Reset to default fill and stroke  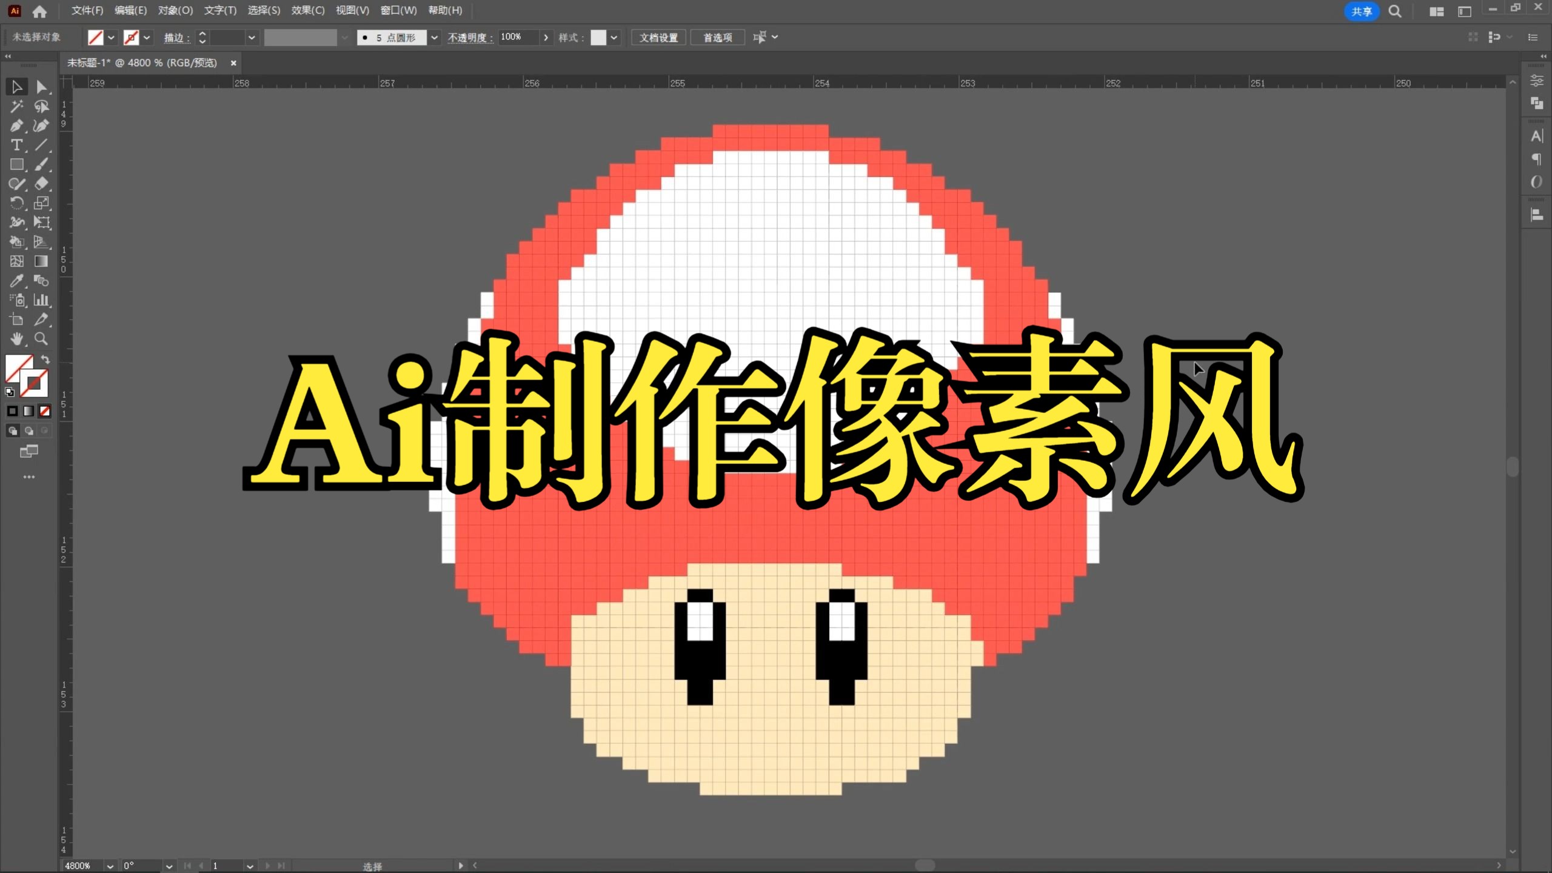click(10, 392)
